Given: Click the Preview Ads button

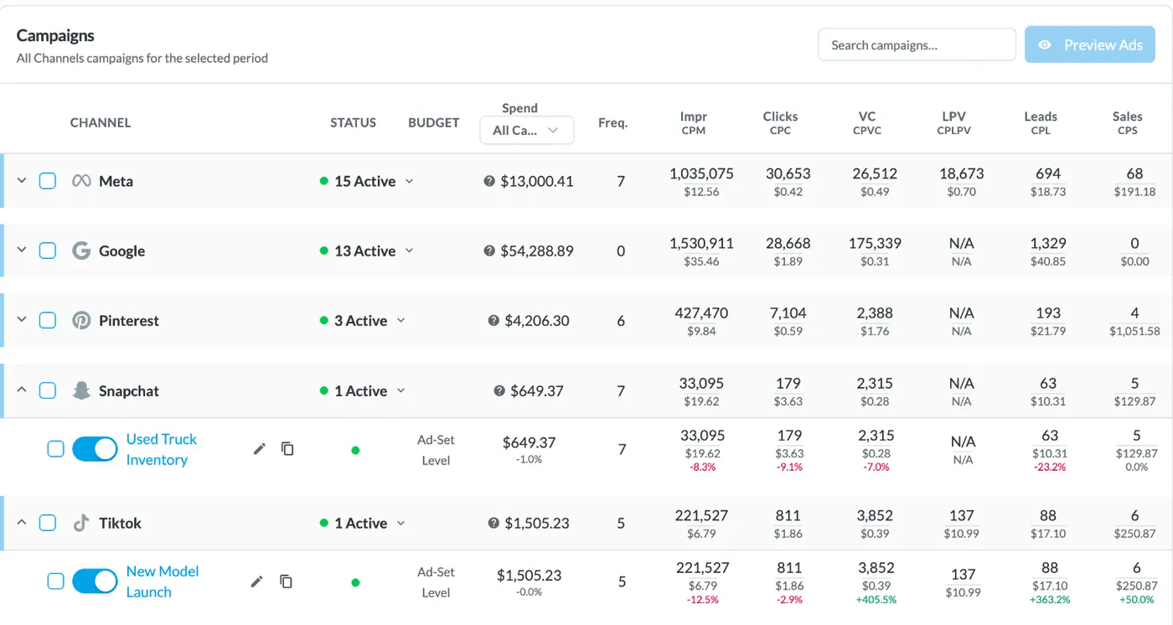Looking at the screenshot, I should click(1090, 45).
